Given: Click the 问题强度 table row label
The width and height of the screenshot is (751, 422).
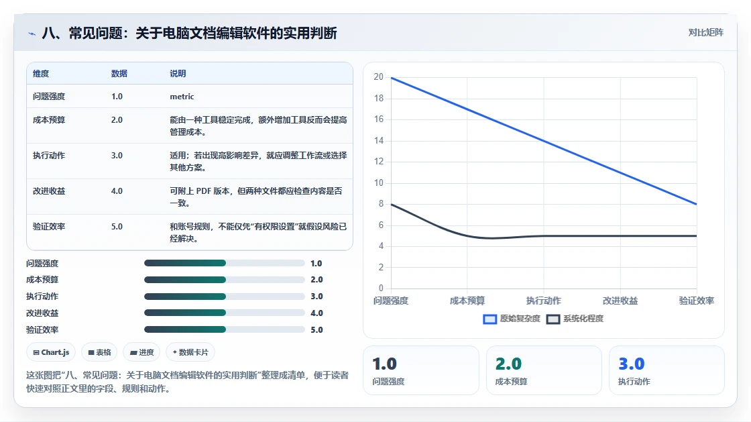Looking at the screenshot, I should (x=49, y=97).
